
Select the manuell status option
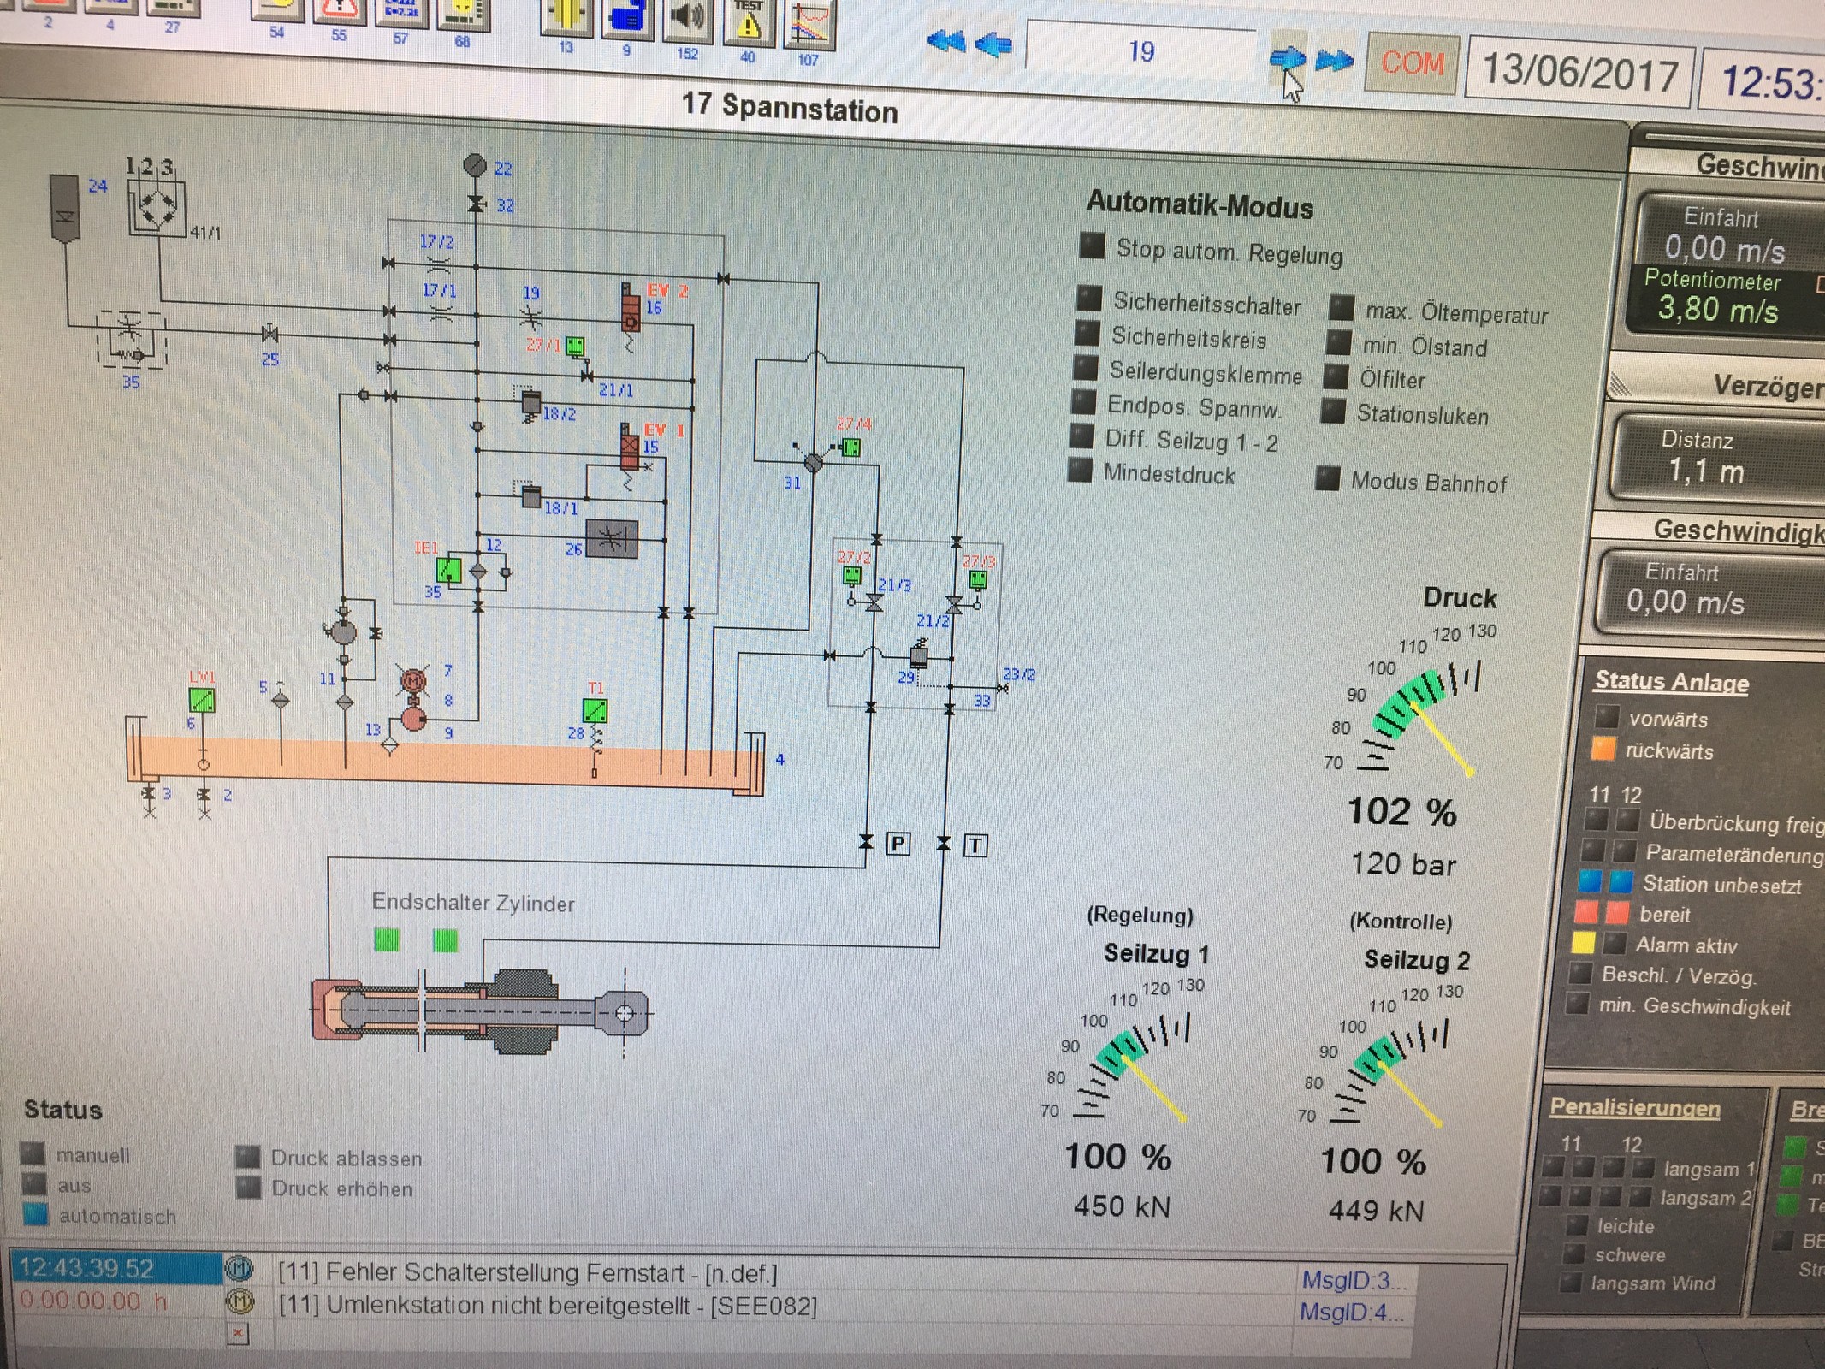coord(33,1153)
